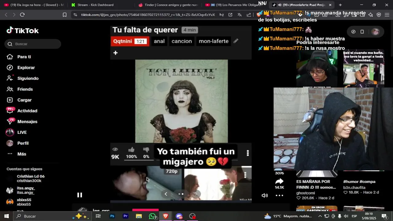Click the eye views icon above 9K

pos(115,149)
